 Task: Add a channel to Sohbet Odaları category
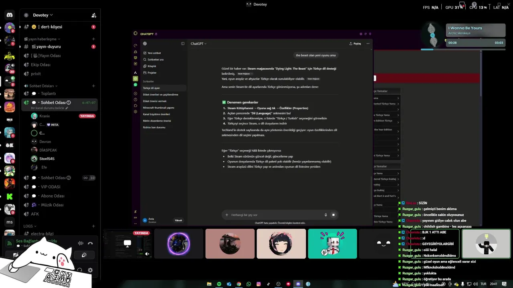point(93,86)
